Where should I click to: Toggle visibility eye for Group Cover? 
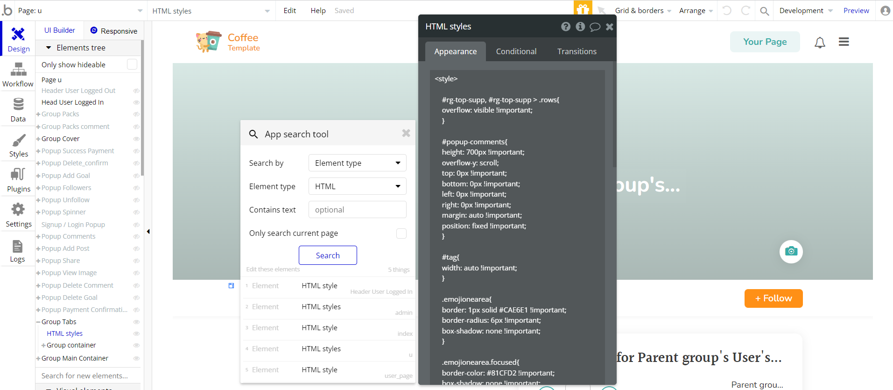point(136,139)
